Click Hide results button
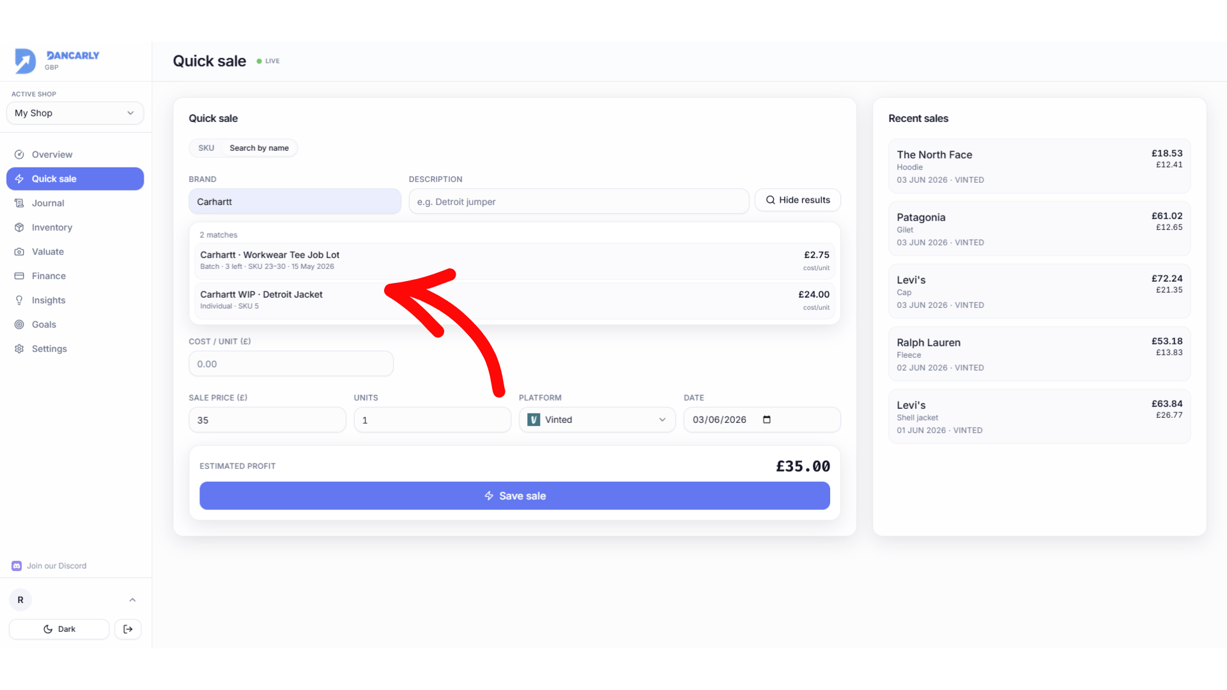This screenshot has width=1227, height=690. [x=798, y=200]
